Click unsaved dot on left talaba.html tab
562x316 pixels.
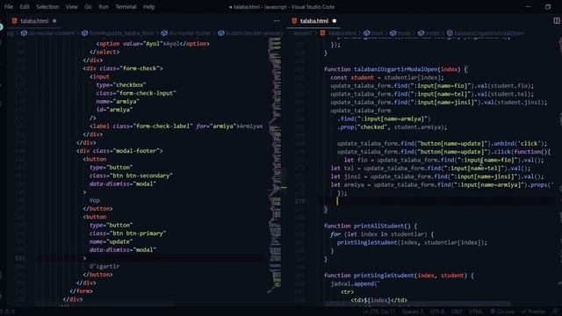tap(54, 21)
